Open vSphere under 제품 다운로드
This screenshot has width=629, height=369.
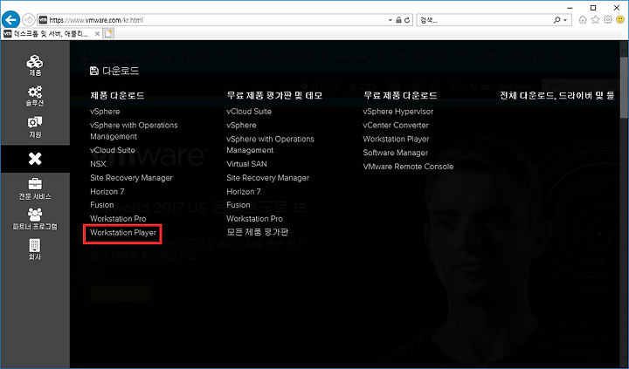point(105,112)
